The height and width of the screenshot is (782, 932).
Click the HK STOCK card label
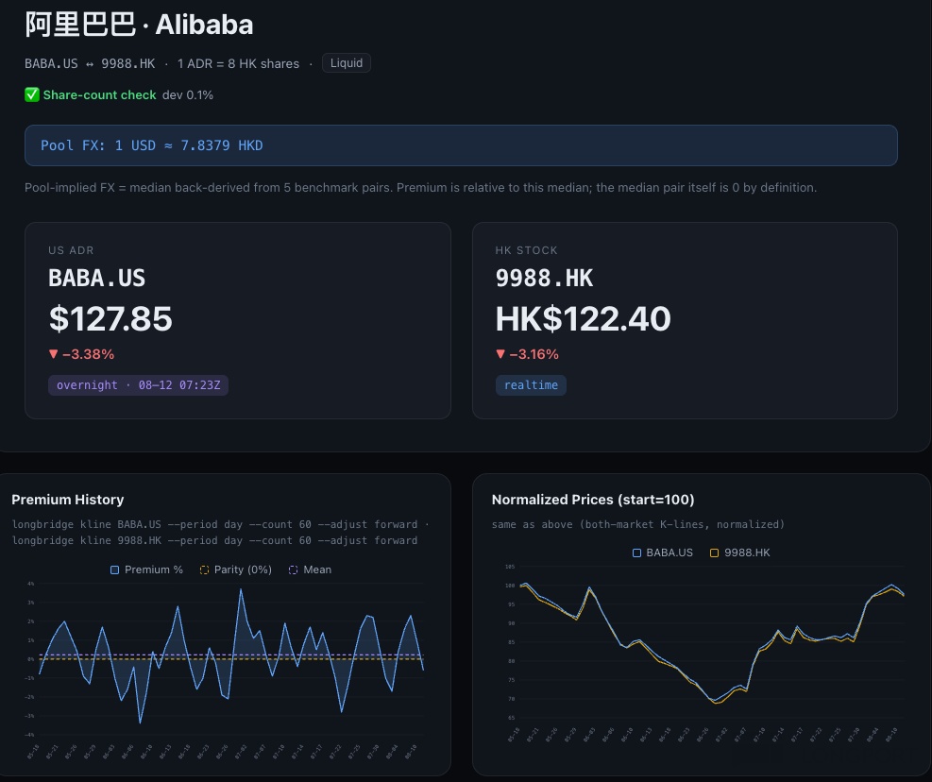tap(527, 250)
